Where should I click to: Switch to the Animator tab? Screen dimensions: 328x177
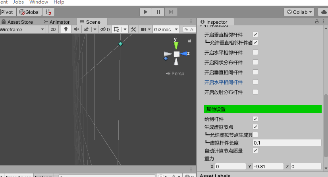tap(57, 22)
